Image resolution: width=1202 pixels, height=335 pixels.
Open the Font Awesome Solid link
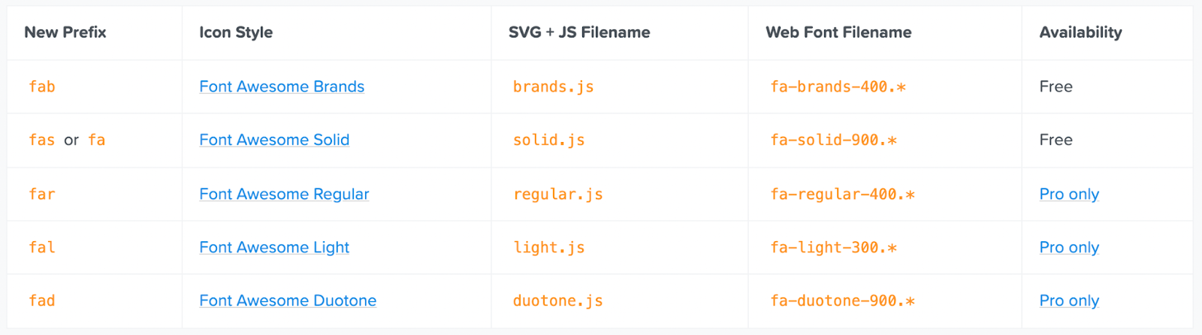point(274,140)
